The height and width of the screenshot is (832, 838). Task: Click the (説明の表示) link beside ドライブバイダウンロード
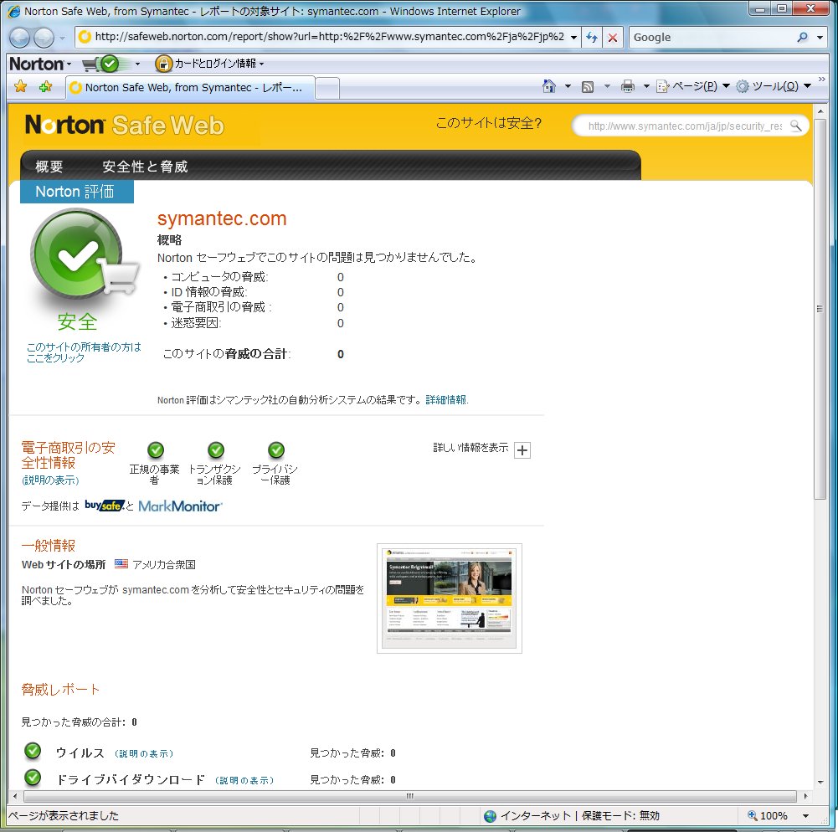point(244,780)
